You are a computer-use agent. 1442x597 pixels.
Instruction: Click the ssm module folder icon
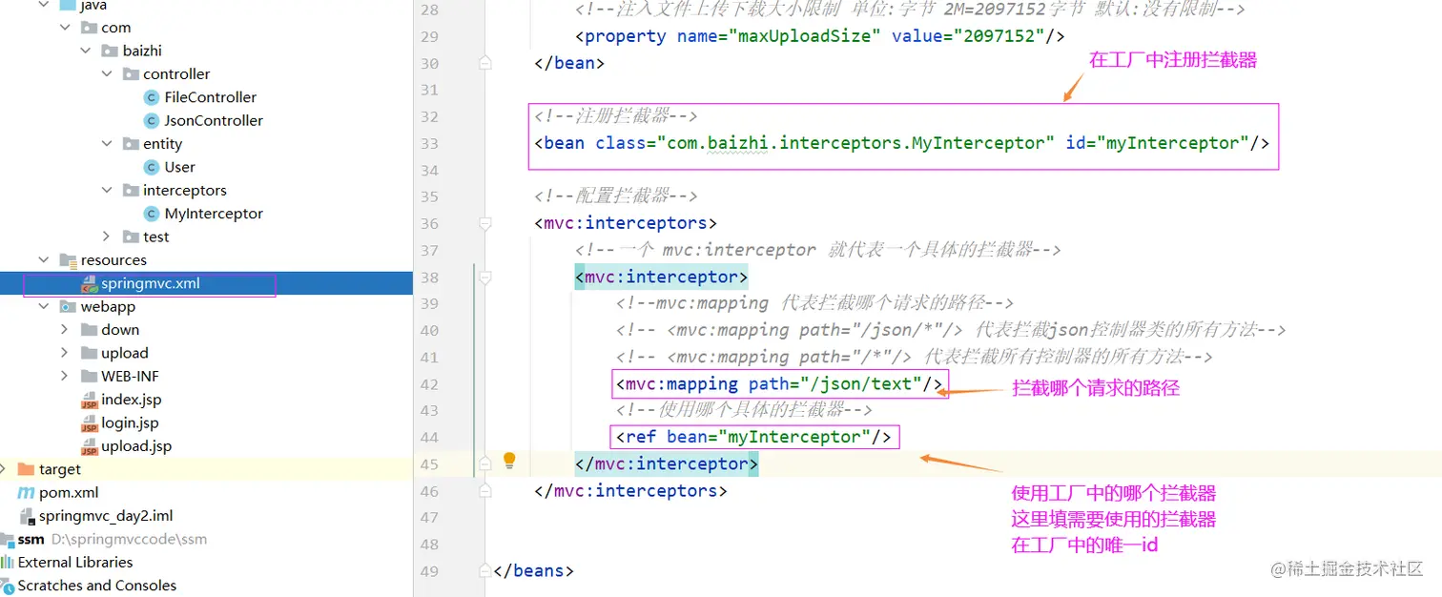(x=8, y=540)
